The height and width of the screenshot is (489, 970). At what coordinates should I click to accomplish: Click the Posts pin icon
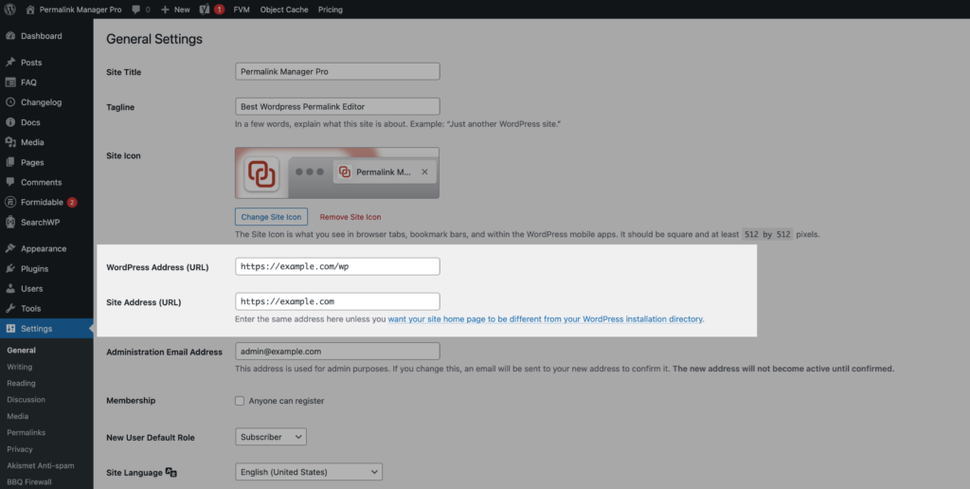[9, 62]
